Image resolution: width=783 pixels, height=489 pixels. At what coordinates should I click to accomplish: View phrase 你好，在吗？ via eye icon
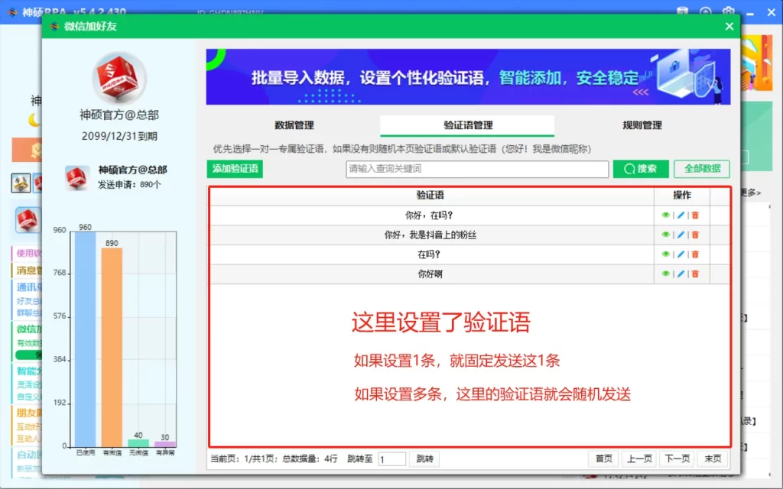pos(666,215)
